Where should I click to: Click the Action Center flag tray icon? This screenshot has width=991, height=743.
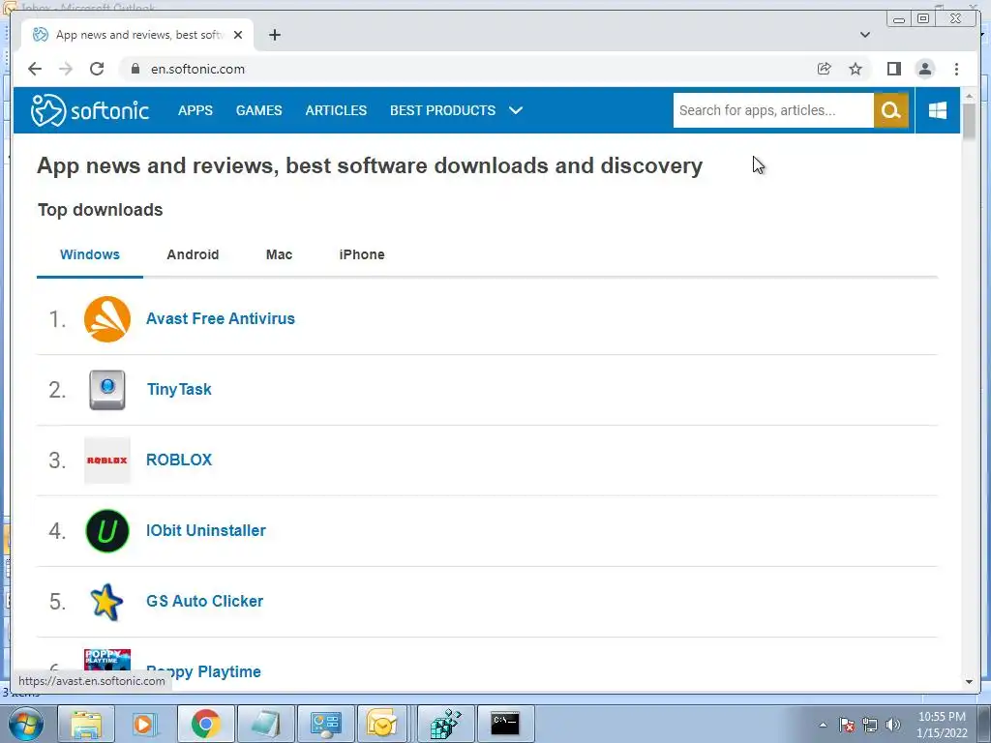[846, 725]
